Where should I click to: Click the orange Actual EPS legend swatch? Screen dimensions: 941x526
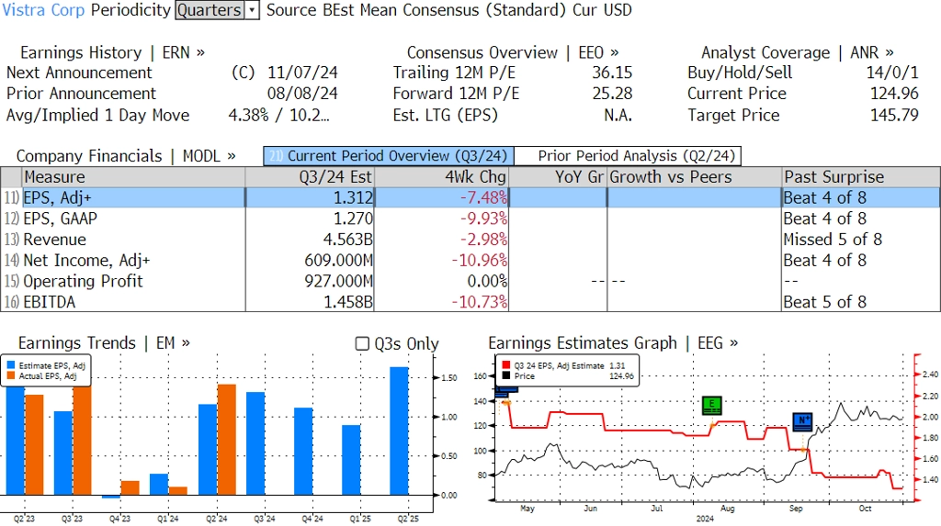tap(11, 376)
